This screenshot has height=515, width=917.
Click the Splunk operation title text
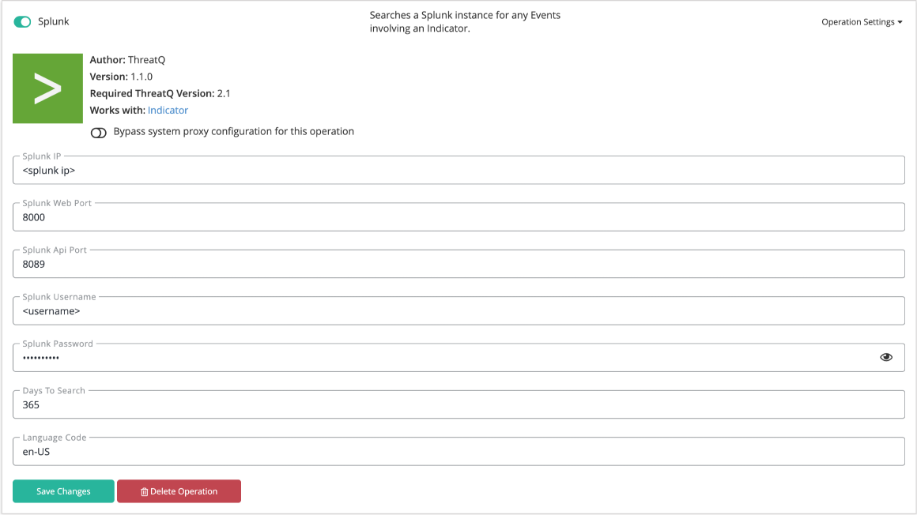point(53,21)
